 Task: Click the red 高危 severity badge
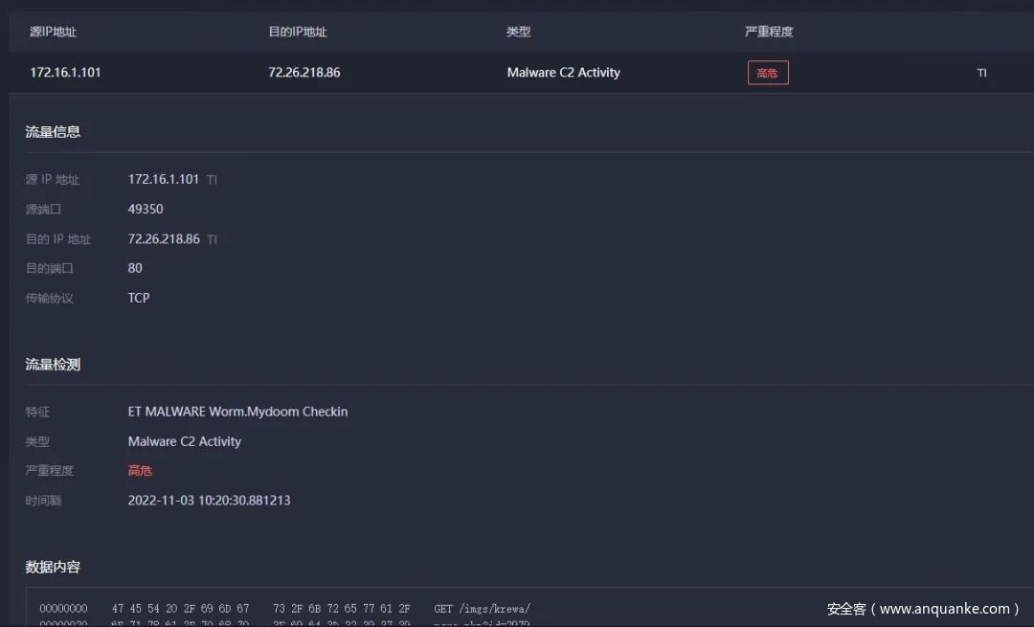[768, 73]
